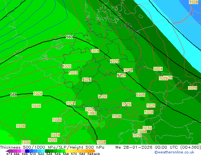
Task: Click the cyan swatch in the legend
Action: (x=43, y=151)
